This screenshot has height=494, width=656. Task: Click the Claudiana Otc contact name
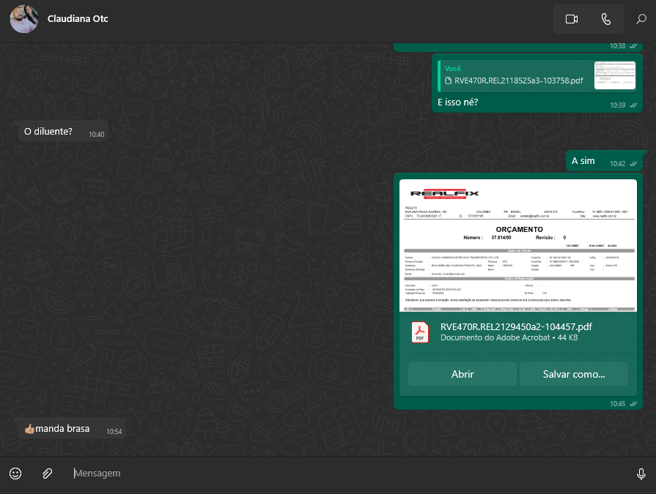pos(78,19)
